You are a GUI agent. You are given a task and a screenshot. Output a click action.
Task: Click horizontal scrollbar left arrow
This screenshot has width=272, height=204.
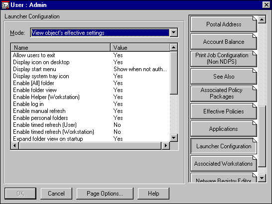(x=15, y=146)
